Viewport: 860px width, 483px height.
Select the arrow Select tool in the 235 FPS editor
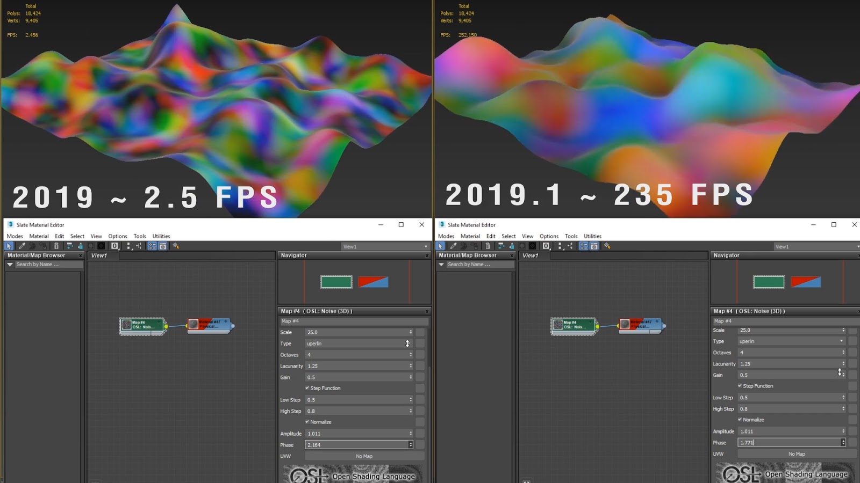tap(440, 246)
